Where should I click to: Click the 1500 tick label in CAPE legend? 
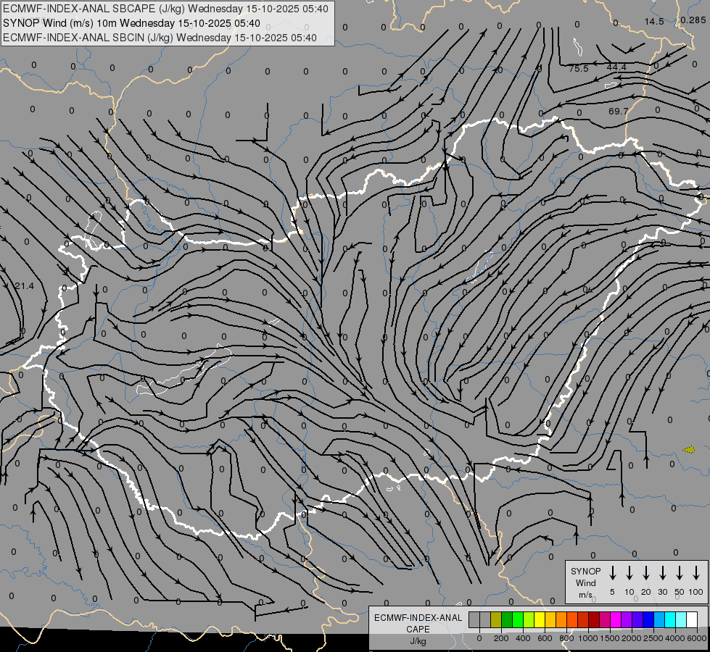[x=609, y=638]
